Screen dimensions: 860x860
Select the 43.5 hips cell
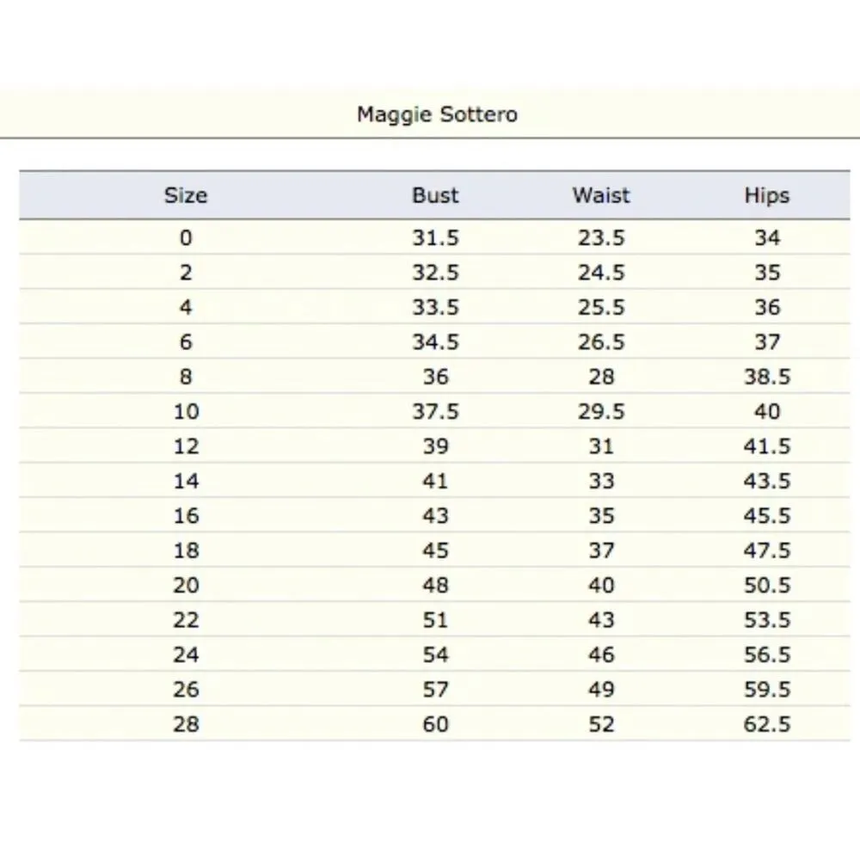[766, 481]
